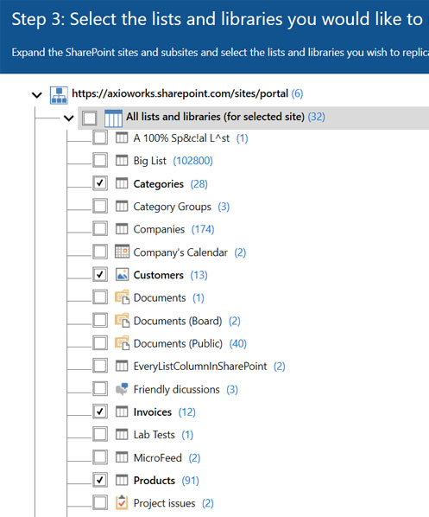Tick the Documents (Public) checkbox

100,343
